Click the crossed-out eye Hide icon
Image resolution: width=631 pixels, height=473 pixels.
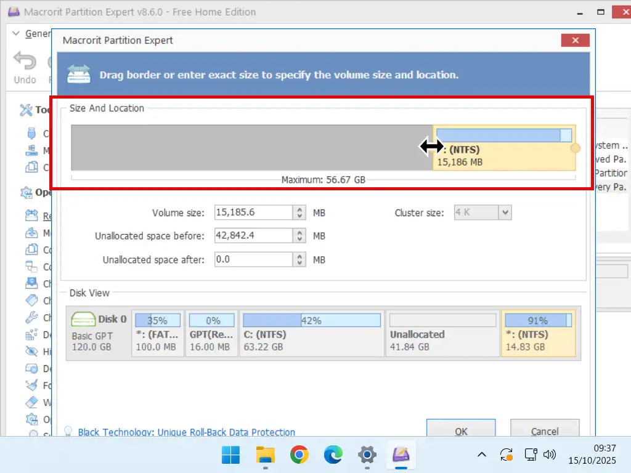click(x=31, y=351)
